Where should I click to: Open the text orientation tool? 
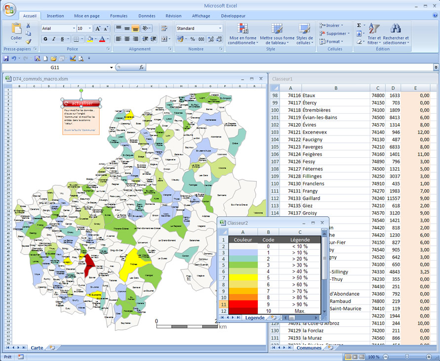click(145, 28)
